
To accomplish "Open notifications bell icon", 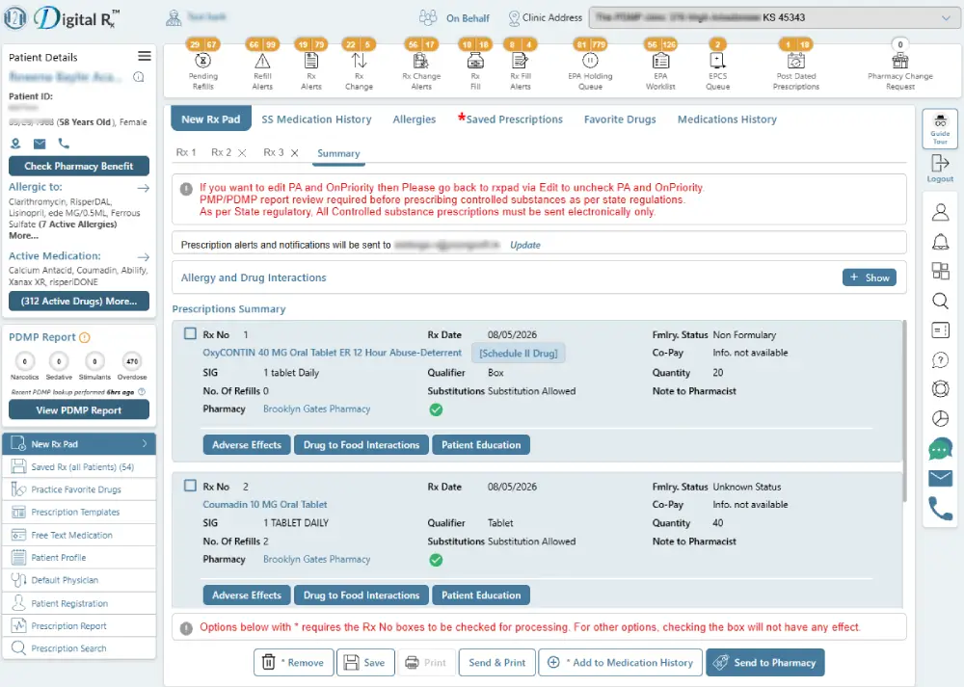I will coord(940,242).
